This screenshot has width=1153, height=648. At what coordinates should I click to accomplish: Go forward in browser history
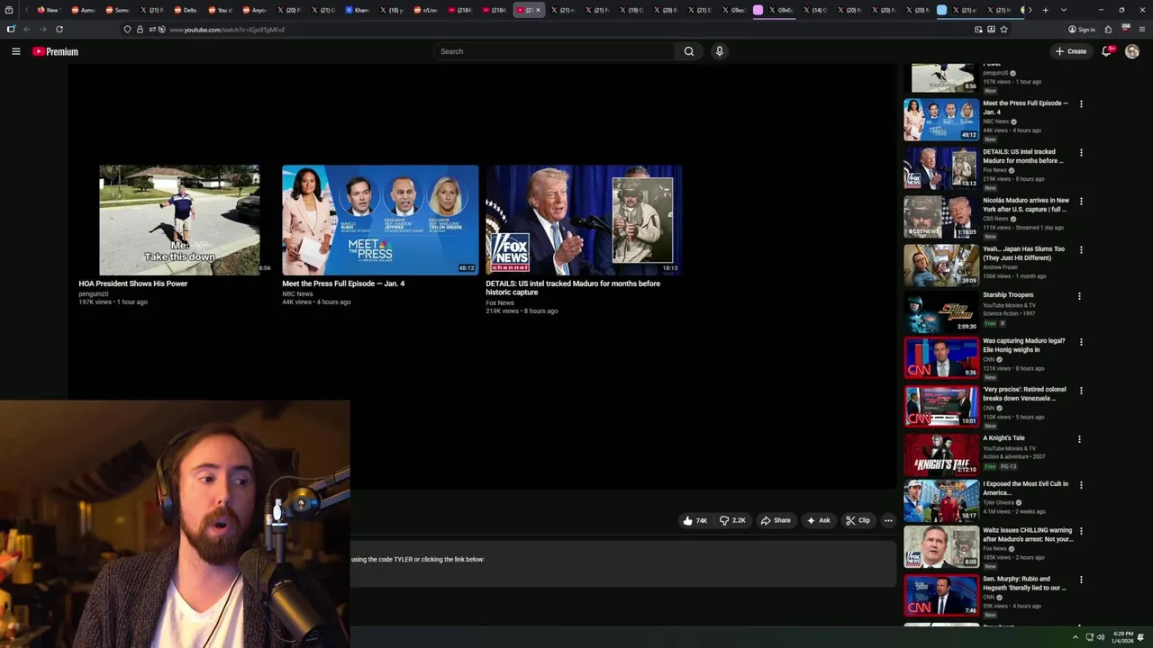point(42,30)
